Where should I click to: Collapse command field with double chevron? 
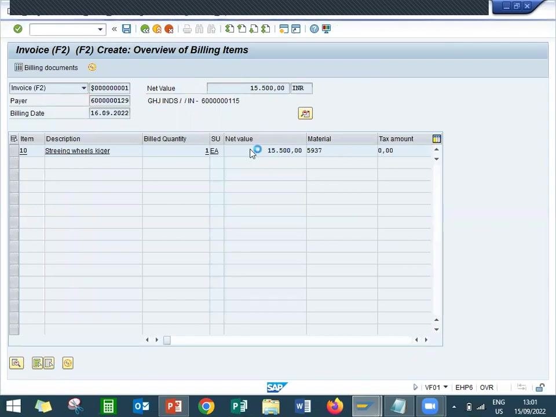pos(114,29)
